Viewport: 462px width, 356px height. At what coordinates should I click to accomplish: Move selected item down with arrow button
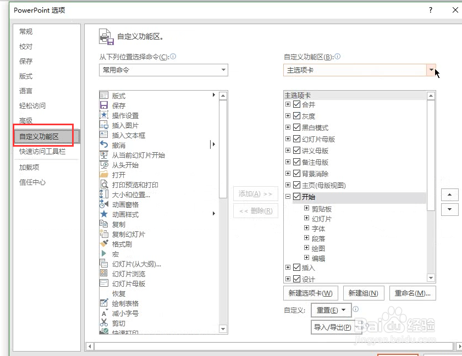pyautogui.click(x=450, y=209)
